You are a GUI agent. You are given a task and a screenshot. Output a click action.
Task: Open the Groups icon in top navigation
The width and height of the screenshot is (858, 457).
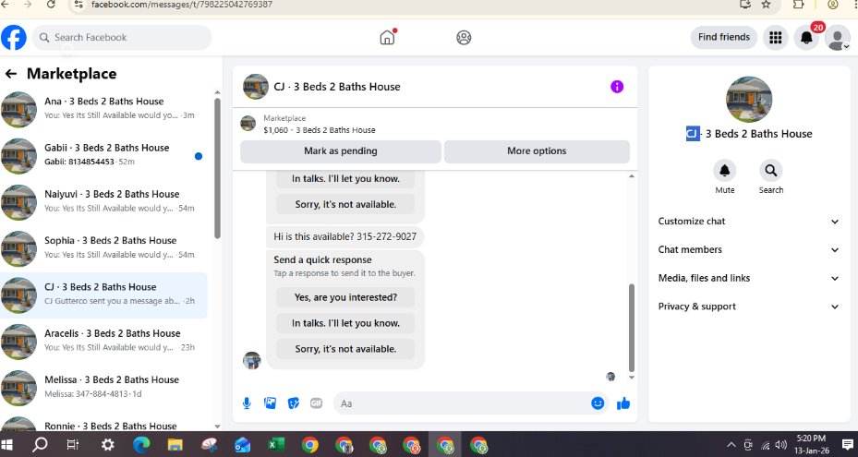click(464, 37)
